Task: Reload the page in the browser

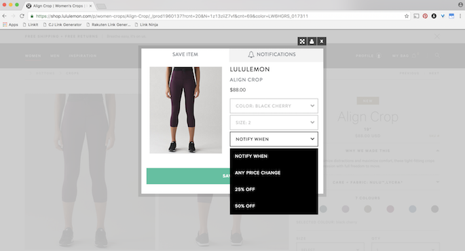Action: 22,16
